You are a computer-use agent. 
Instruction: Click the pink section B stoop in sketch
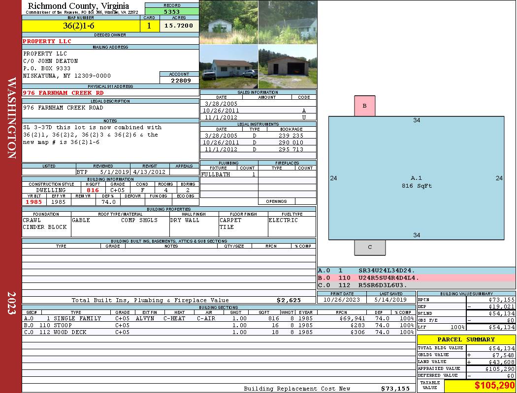(364, 106)
